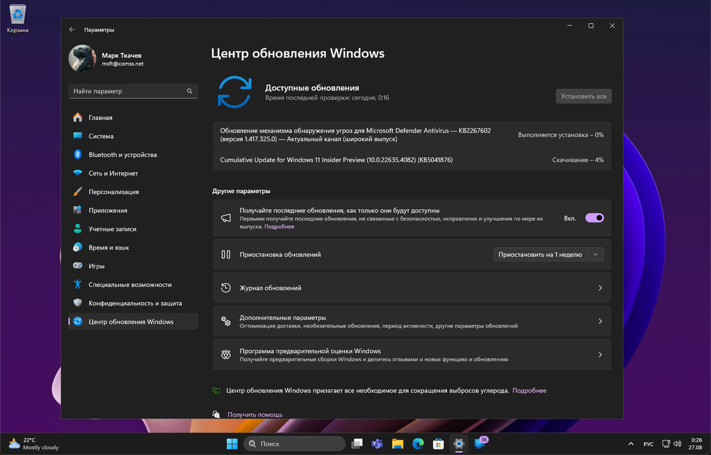Image resolution: width=711 pixels, height=455 pixels.
Task: Open 'Система' settings section
Action: pos(133,136)
